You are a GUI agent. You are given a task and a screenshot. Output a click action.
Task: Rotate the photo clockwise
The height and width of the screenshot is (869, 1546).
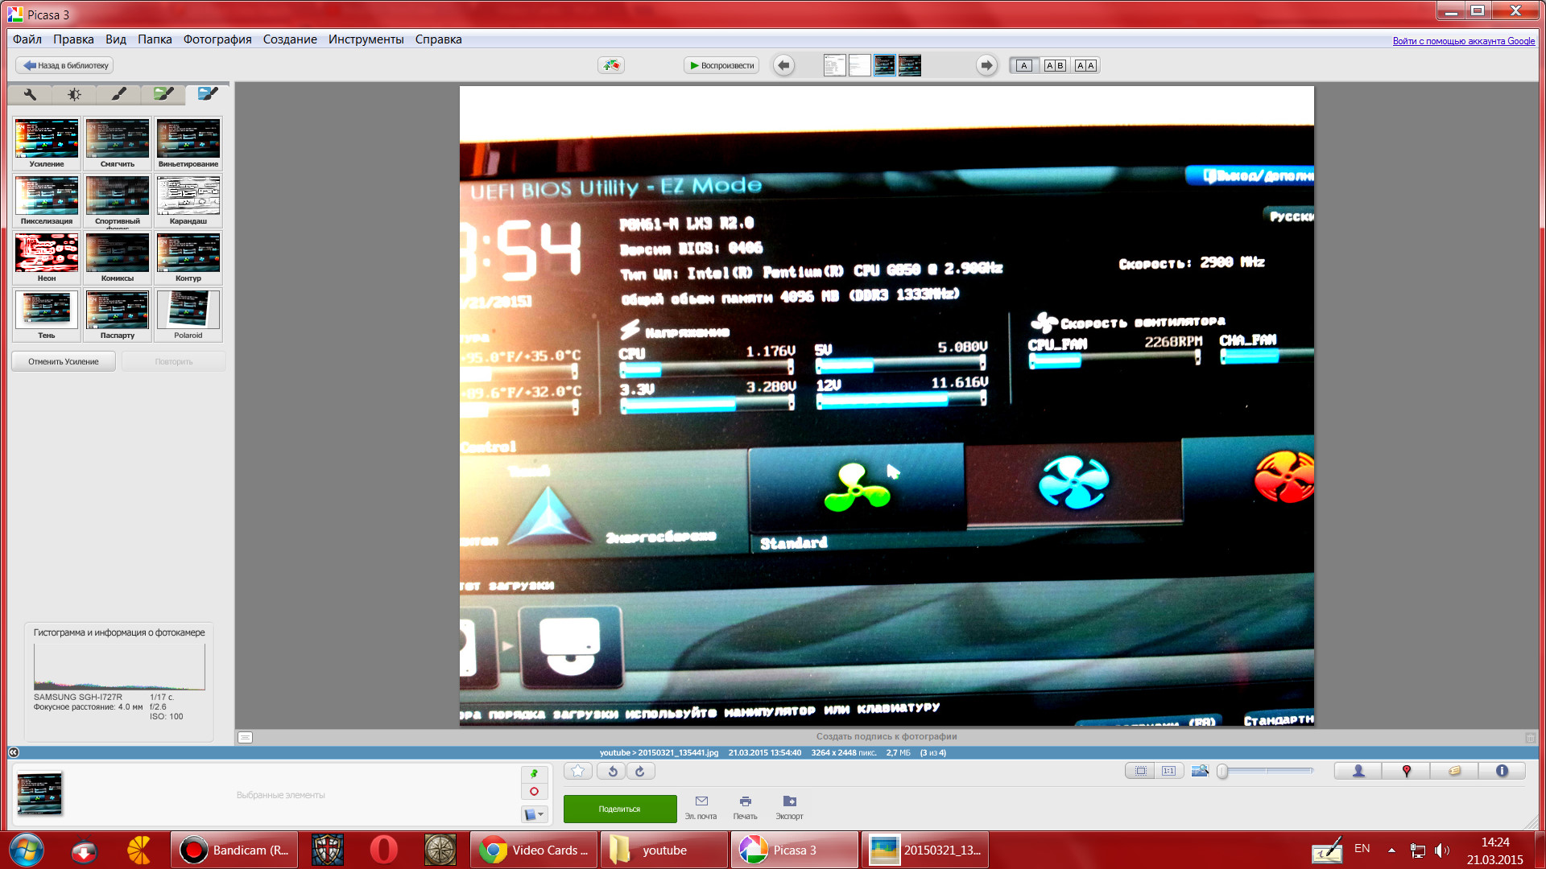click(640, 770)
